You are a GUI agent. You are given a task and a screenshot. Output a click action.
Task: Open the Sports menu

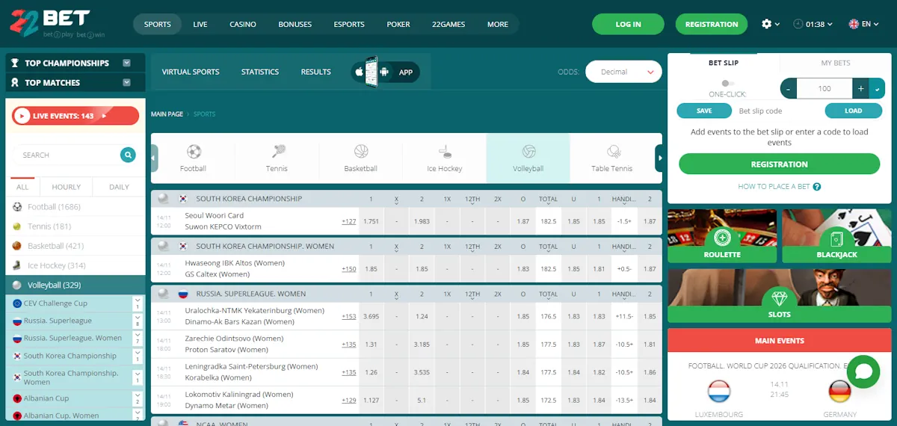(x=158, y=24)
